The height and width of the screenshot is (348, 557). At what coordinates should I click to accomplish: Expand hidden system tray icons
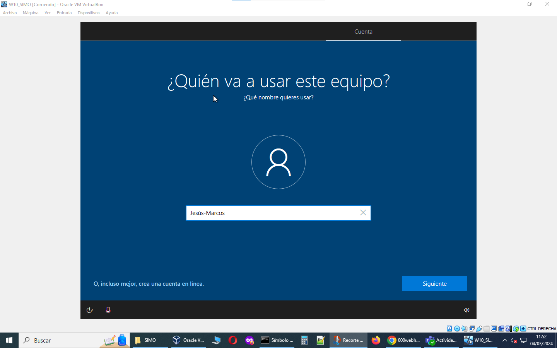[504, 340]
